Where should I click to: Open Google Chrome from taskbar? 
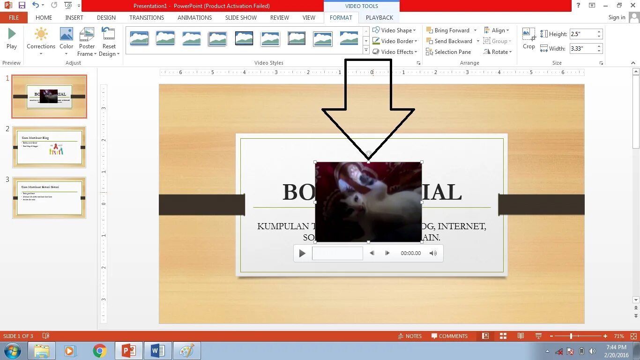point(99,351)
